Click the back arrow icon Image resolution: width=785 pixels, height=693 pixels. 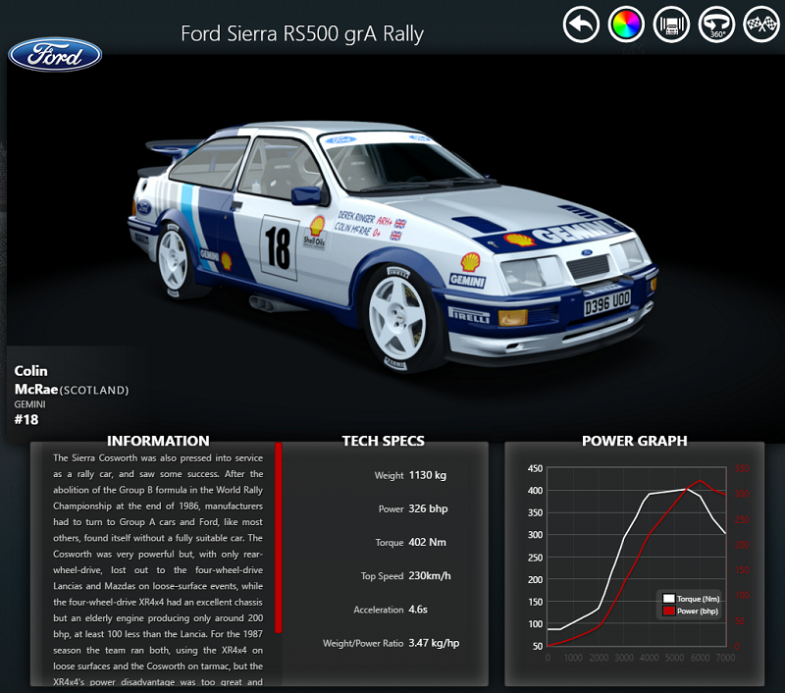[581, 24]
